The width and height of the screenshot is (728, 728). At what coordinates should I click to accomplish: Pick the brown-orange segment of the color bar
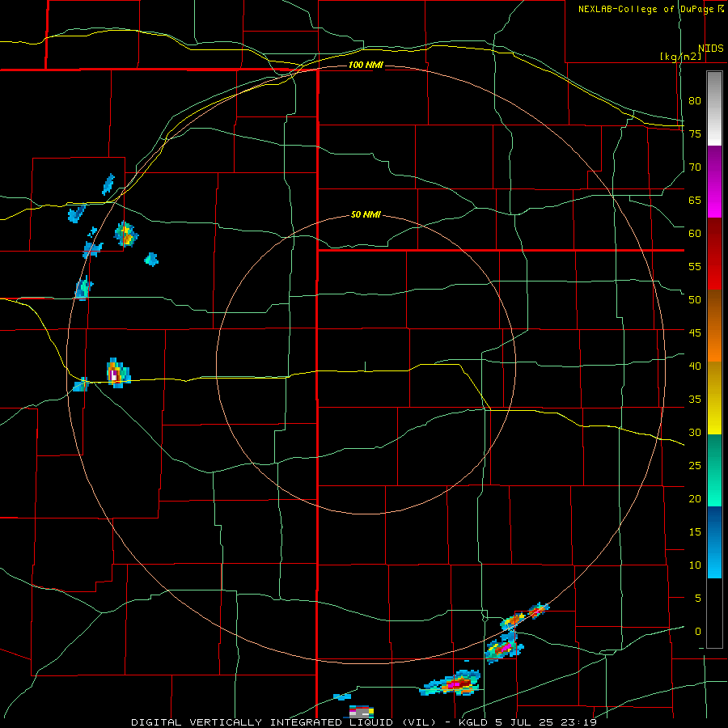coord(714,325)
